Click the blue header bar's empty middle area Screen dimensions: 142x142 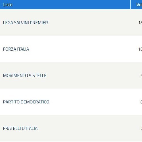71,5
